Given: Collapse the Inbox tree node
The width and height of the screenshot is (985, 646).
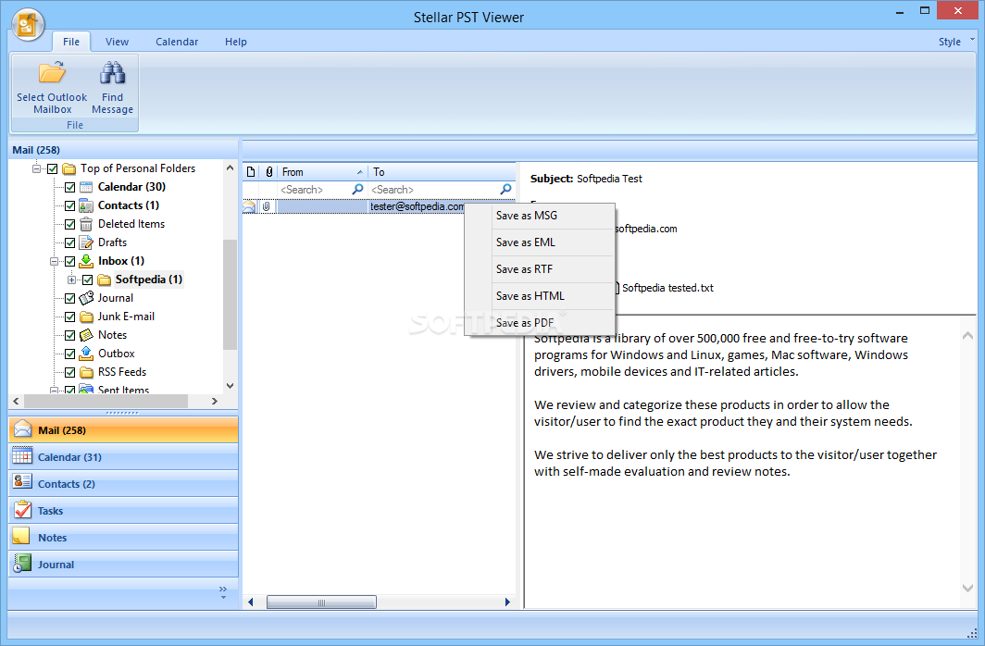Looking at the screenshot, I should pos(54,261).
